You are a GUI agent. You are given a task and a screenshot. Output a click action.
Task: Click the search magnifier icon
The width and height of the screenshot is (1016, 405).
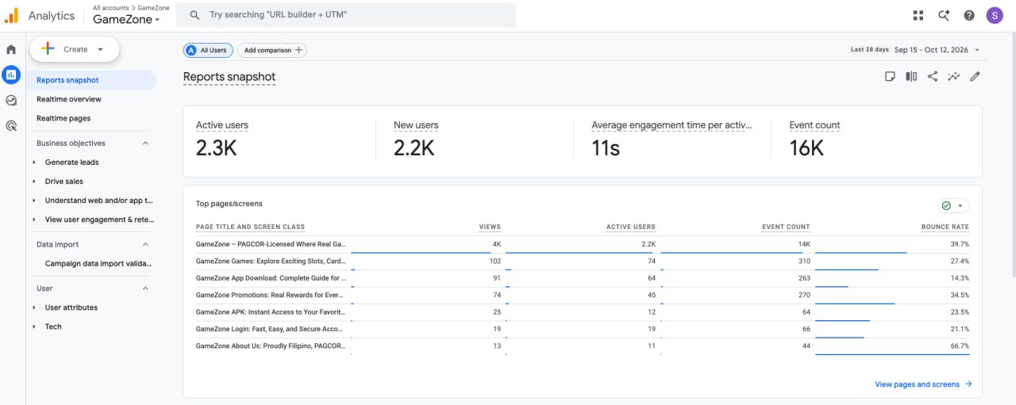(194, 15)
